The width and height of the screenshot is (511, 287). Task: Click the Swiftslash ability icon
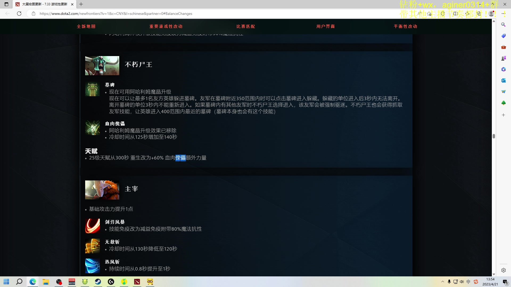92,266
